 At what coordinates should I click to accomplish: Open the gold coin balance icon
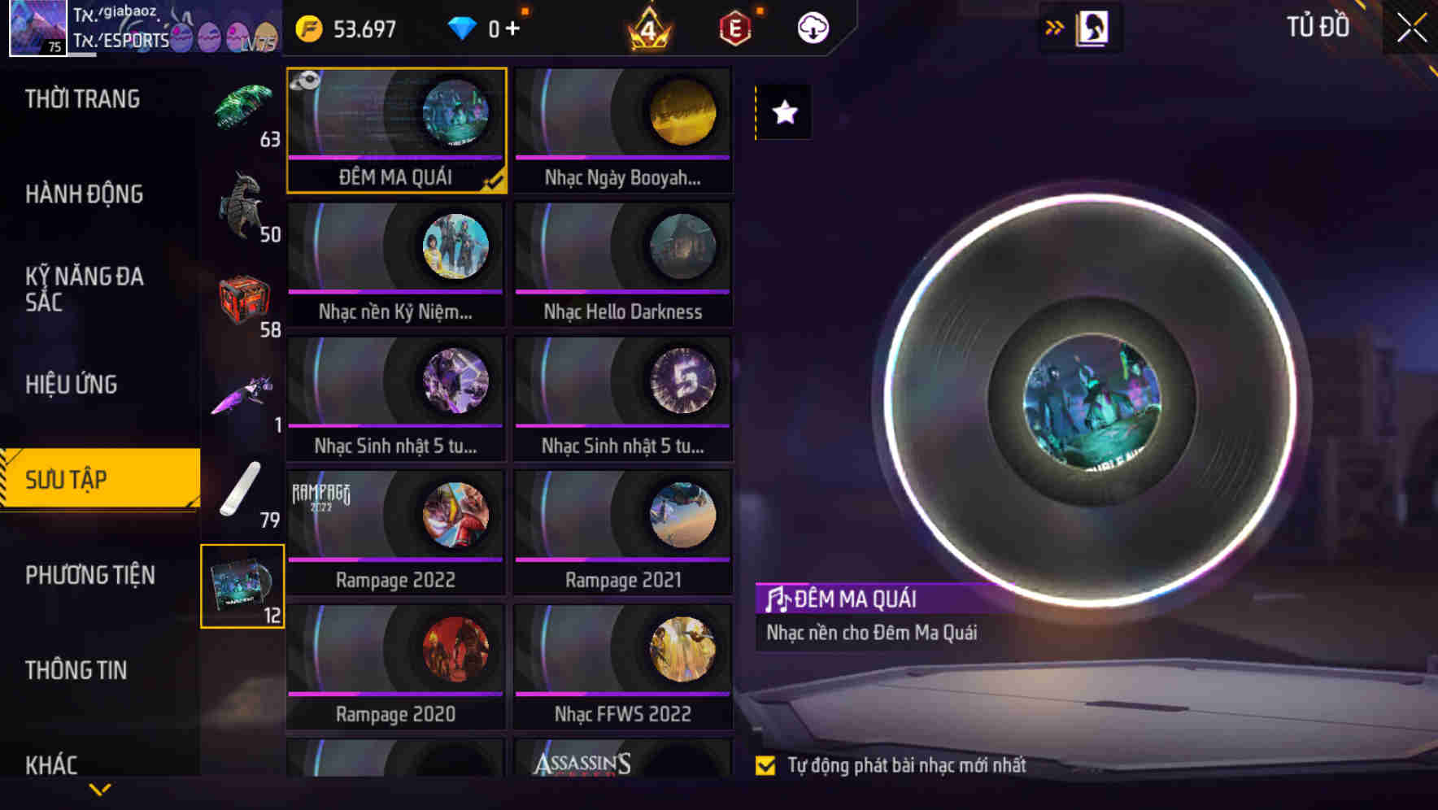tap(309, 28)
